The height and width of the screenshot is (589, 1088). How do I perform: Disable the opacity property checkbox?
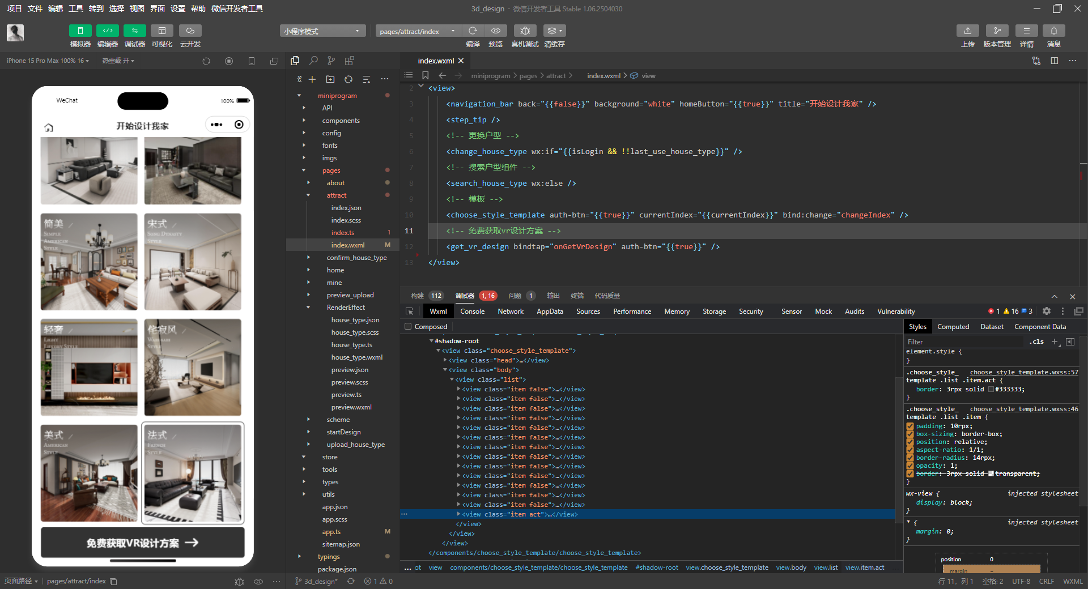[910, 466]
